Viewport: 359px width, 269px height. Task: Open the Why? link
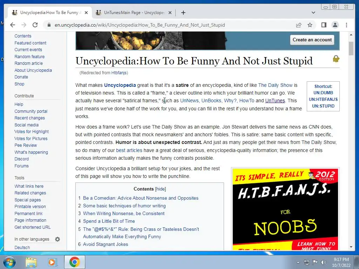click(x=230, y=101)
